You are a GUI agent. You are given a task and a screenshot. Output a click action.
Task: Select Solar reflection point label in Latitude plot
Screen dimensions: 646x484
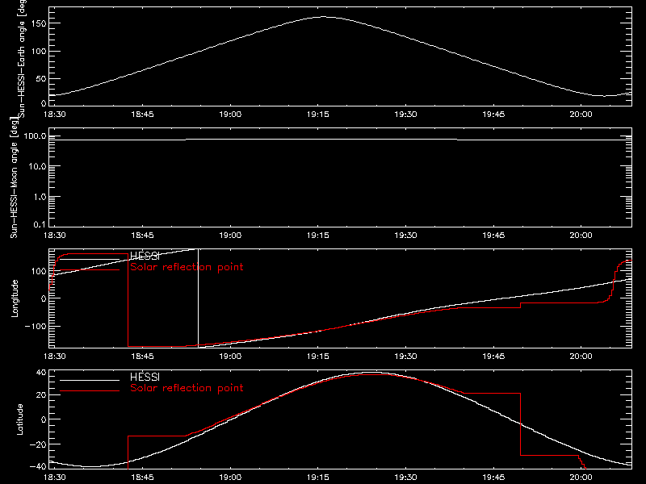point(187,388)
